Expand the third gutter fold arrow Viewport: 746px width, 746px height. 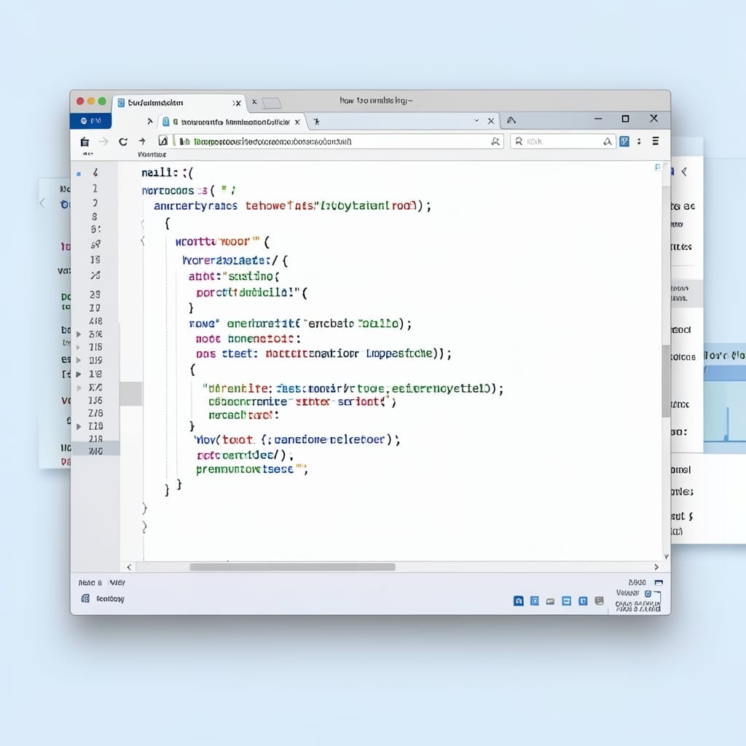point(79,360)
